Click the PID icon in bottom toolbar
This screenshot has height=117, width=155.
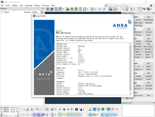tap(32, 109)
